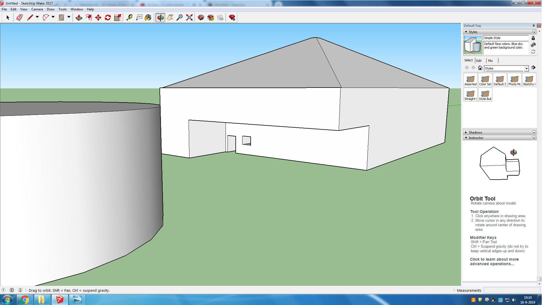
Task: Open the Styles collection dropdown
Action: click(x=526, y=69)
